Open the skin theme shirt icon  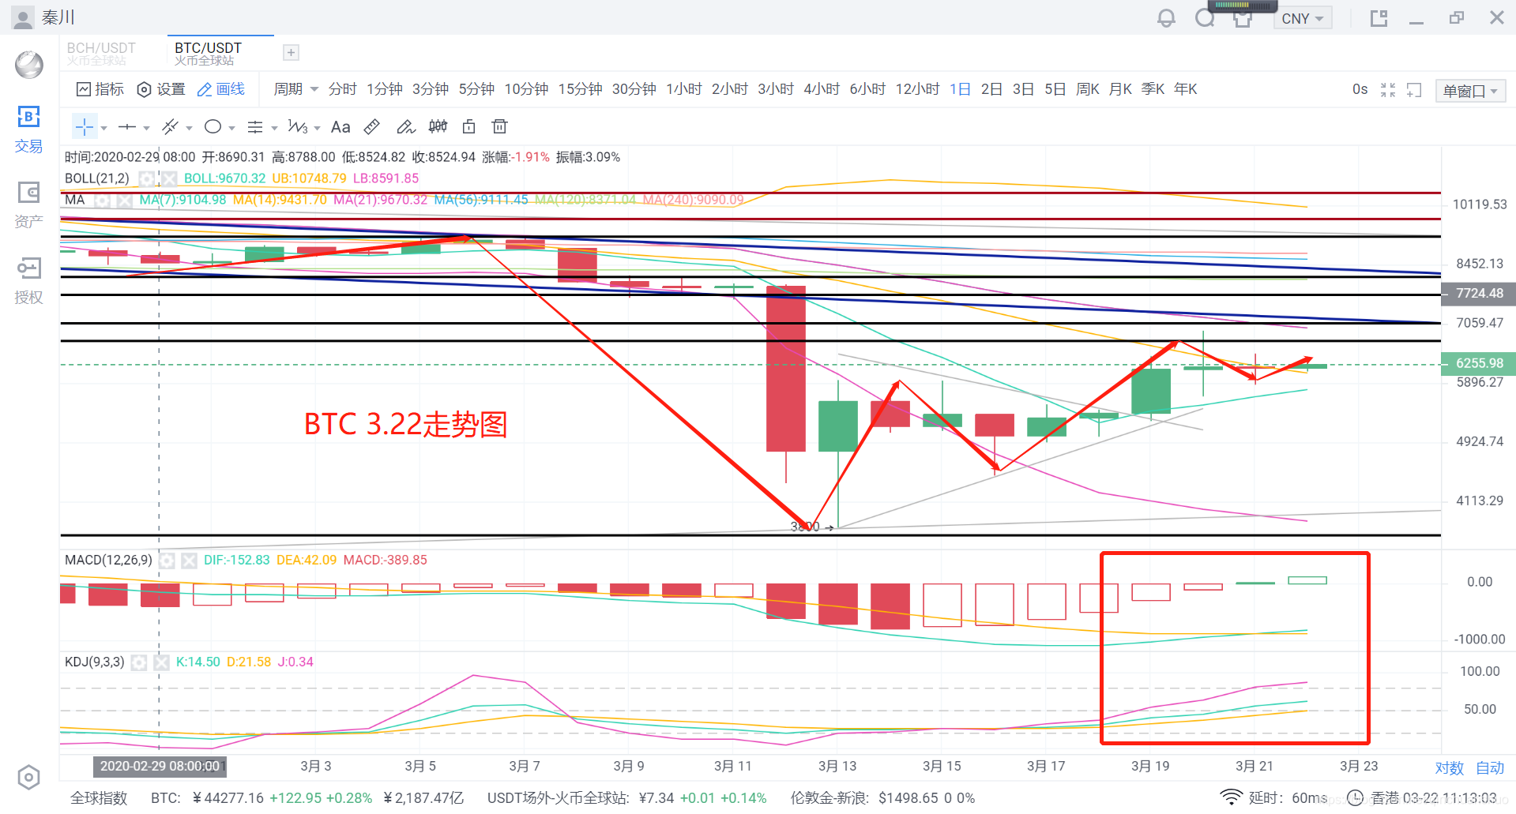(x=1243, y=18)
